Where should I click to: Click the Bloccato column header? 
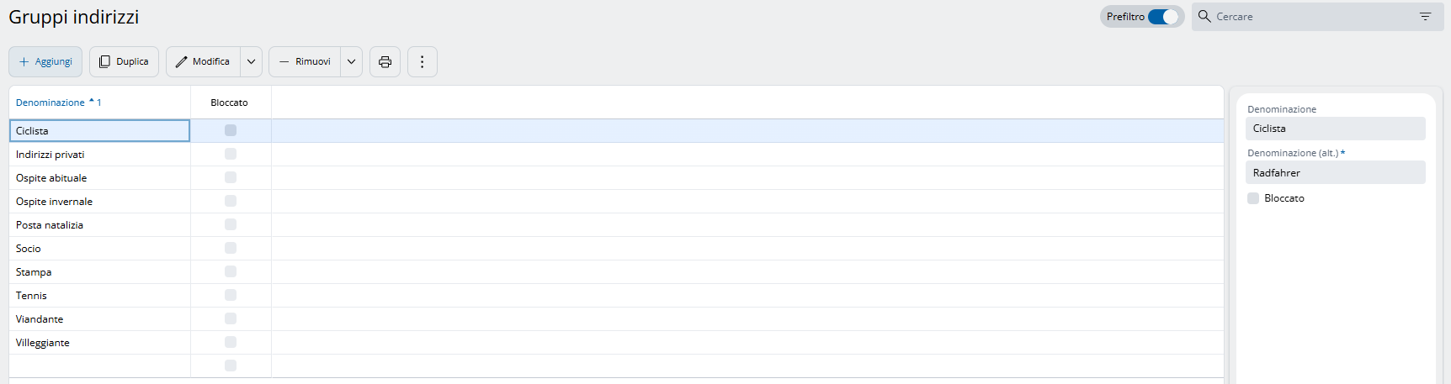pos(229,103)
